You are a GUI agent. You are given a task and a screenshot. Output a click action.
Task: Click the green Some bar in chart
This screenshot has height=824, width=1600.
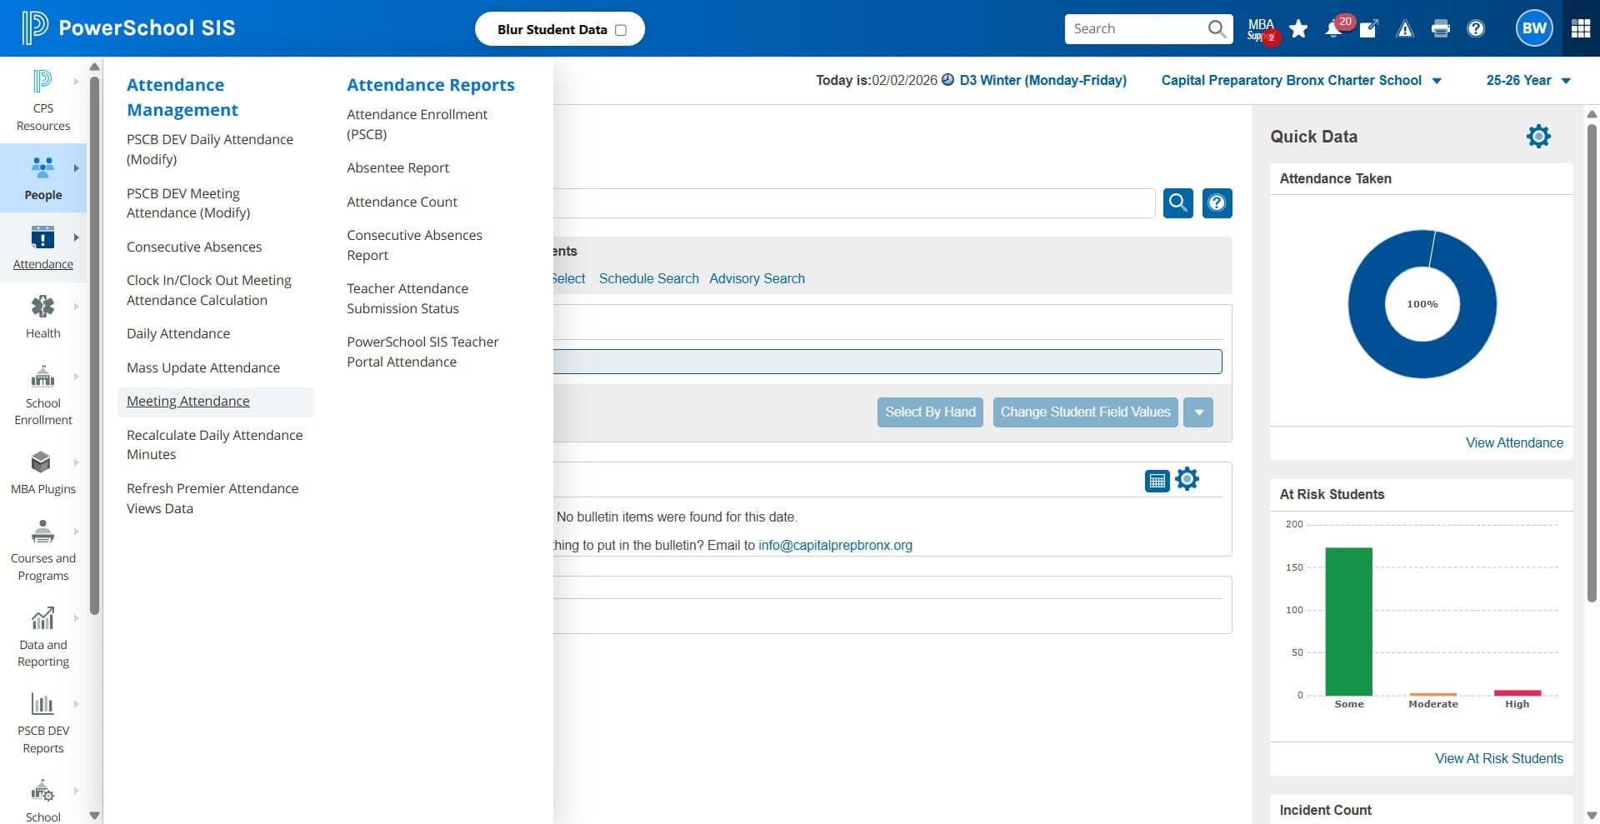(1348, 622)
